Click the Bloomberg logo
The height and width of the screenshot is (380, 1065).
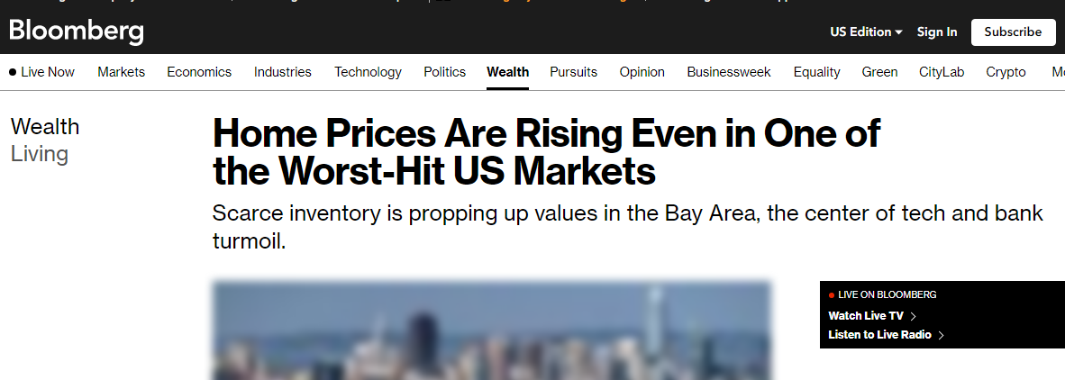pos(77,32)
